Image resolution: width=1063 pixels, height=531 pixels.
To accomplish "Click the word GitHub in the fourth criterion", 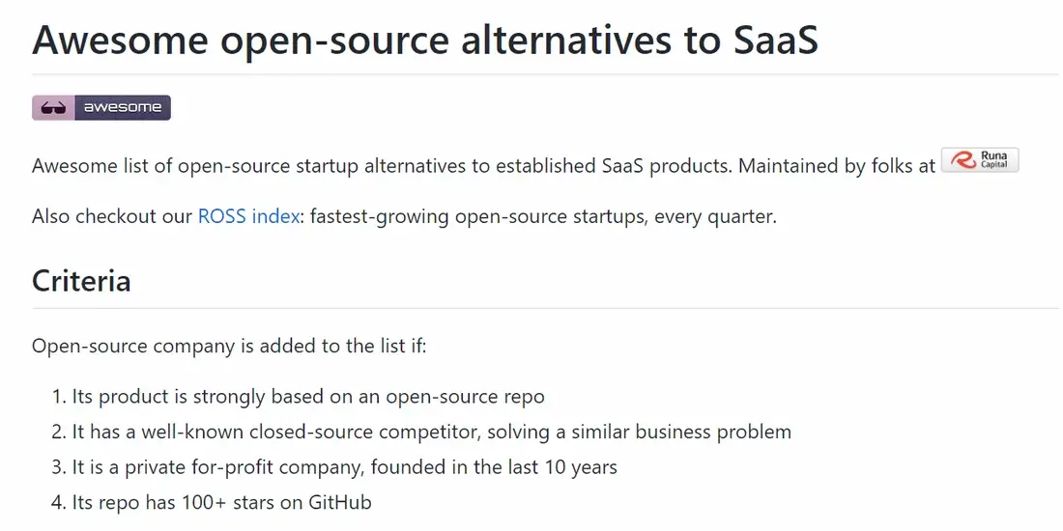I will click(x=340, y=503).
